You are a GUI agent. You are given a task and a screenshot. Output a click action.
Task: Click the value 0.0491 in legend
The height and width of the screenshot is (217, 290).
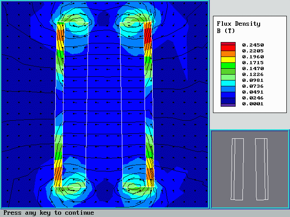coord(253,92)
